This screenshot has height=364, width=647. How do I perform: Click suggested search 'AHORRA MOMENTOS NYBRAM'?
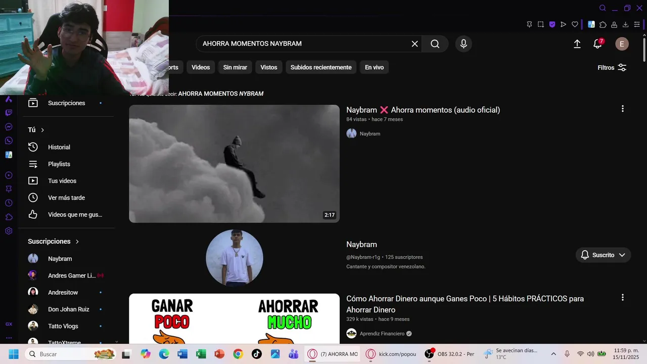[x=221, y=94]
